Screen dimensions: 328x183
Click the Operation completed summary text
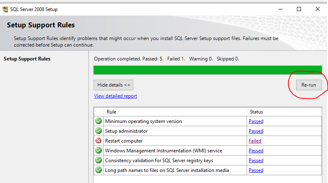point(166,59)
